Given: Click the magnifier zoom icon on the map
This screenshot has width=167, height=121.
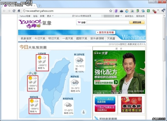Looking at the screenshot, I should point(30,73).
